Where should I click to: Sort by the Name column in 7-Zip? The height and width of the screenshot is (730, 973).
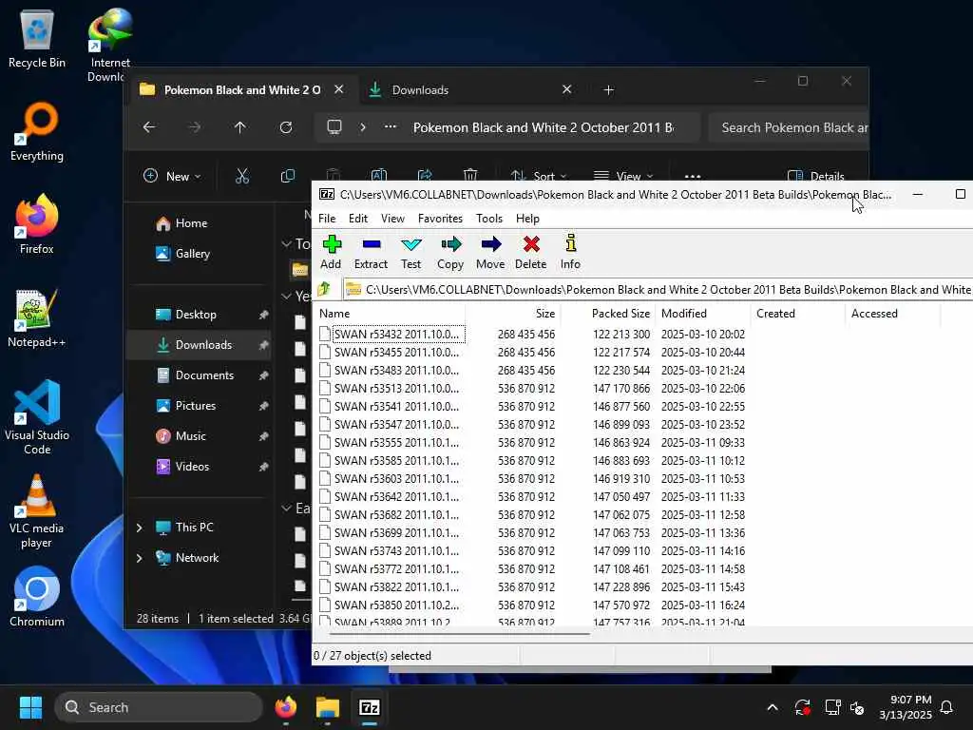(x=391, y=314)
